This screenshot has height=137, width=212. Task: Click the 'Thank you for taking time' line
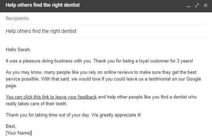pyautogui.click(x=73, y=115)
